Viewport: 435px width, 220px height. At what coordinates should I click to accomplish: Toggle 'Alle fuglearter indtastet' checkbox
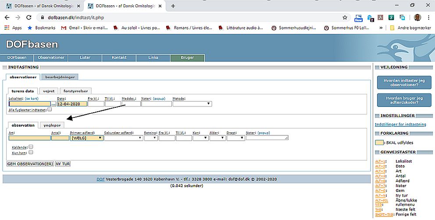(x=50, y=109)
